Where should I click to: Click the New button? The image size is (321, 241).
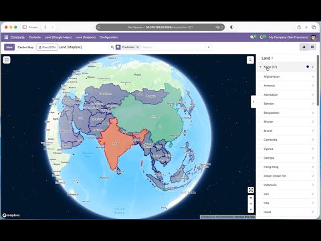pyautogui.click(x=9, y=47)
